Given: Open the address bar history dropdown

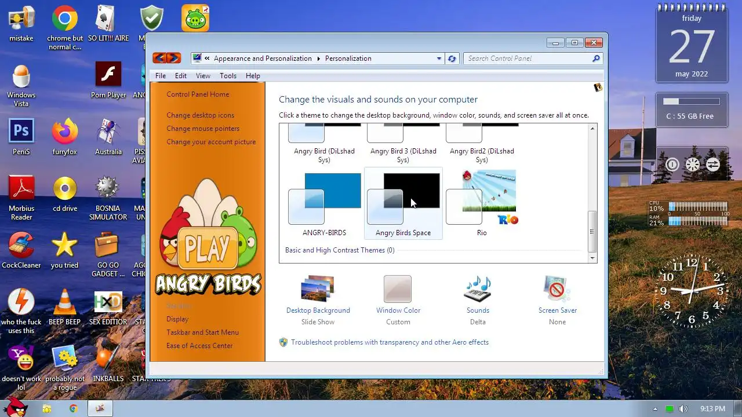Looking at the screenshot, I should point(439,58).
